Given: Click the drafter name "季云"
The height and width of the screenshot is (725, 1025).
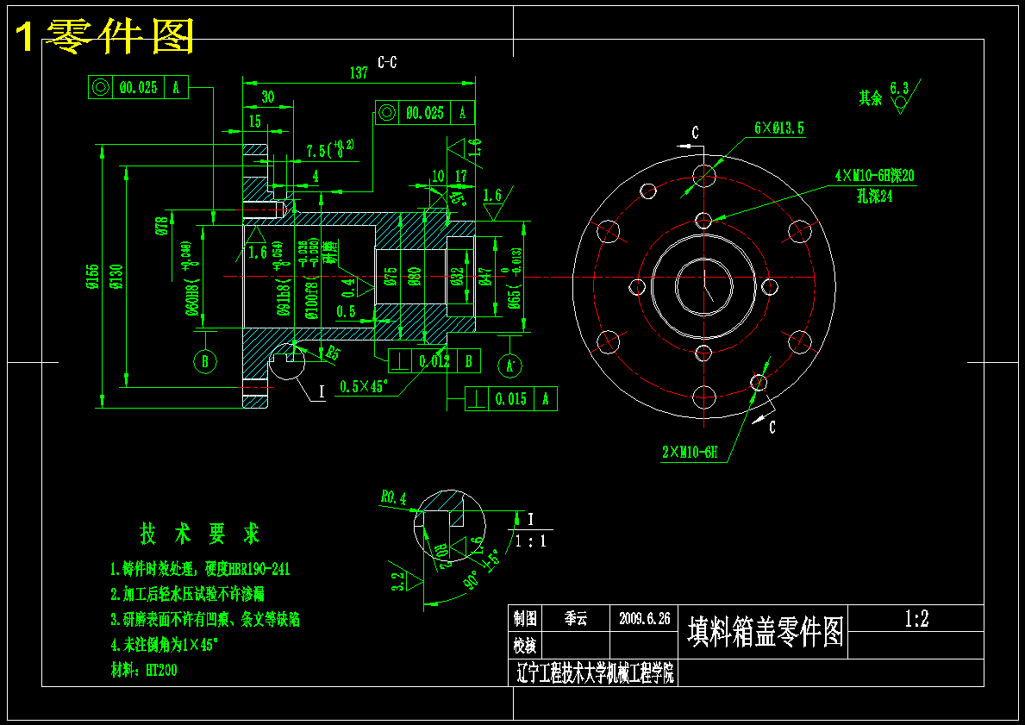Looking at the screenshot, I should tap(577, 618).
